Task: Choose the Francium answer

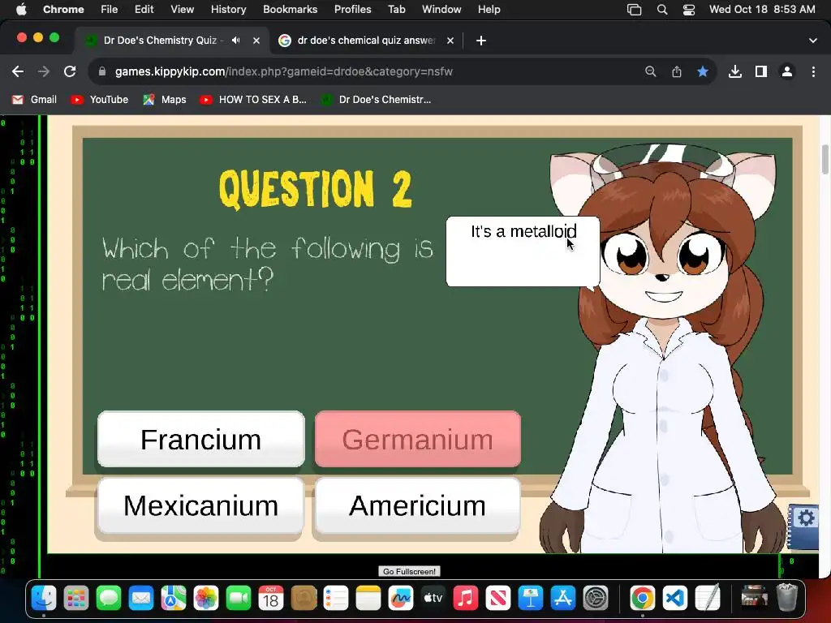Action: tap(201, 439)
